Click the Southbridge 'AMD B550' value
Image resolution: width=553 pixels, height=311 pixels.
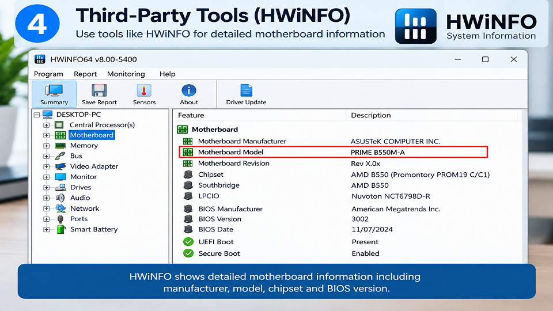[370, 185]
